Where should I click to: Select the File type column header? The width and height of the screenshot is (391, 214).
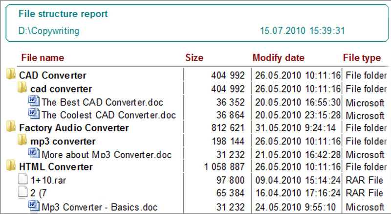pos(362,58)
